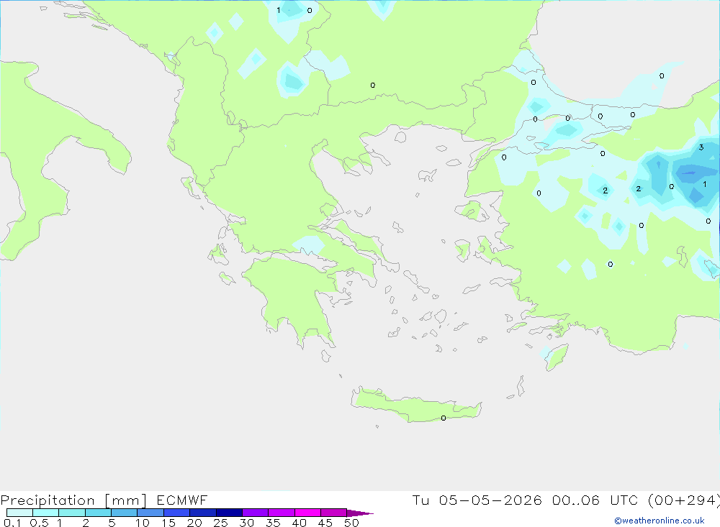Open the weatheronline.co.uk copyright link

point(660,521)
